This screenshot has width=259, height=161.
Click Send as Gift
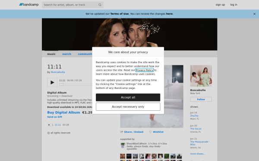click(55, 117)
